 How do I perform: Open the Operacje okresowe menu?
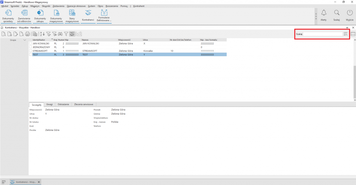76,6
